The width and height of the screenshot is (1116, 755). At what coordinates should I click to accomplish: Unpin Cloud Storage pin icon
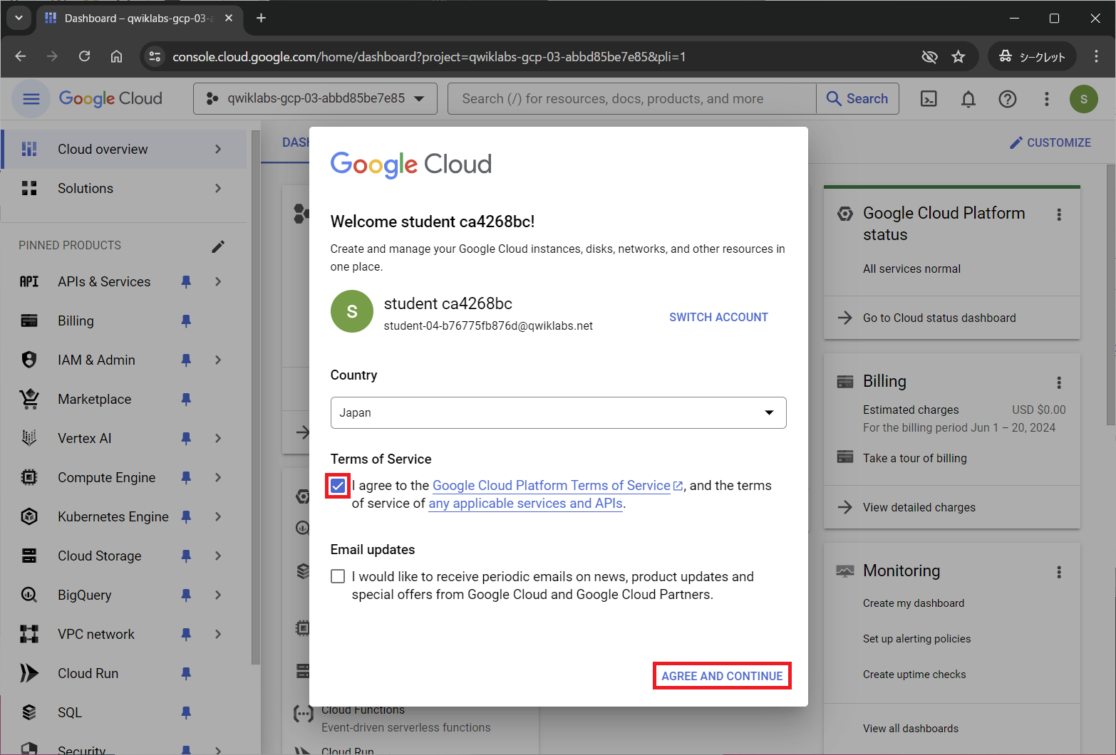click(x=186, y=556)
